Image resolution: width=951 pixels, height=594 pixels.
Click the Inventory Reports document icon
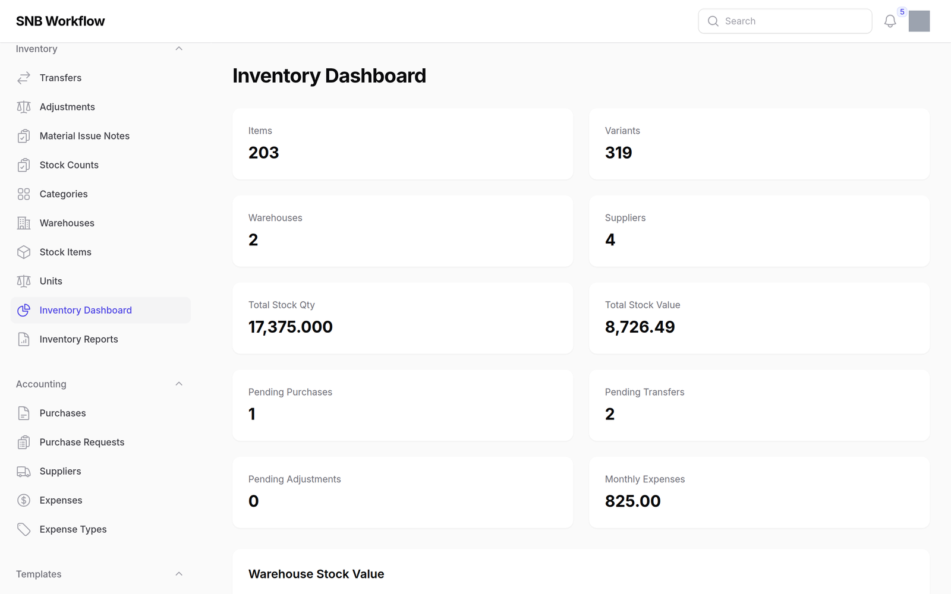coord(24,339)
